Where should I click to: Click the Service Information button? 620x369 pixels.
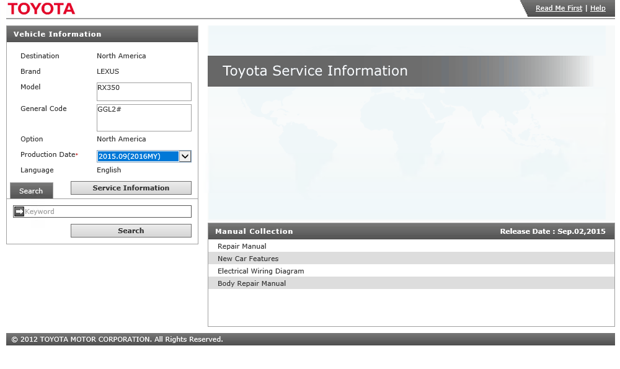(131, 188)
